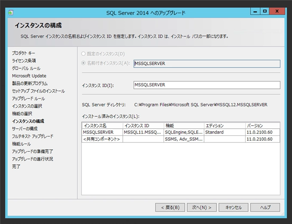Select the <共有コンポーネント> row
Image resolution: width=292 pixels, height=224 pixels.
(181, 139)
